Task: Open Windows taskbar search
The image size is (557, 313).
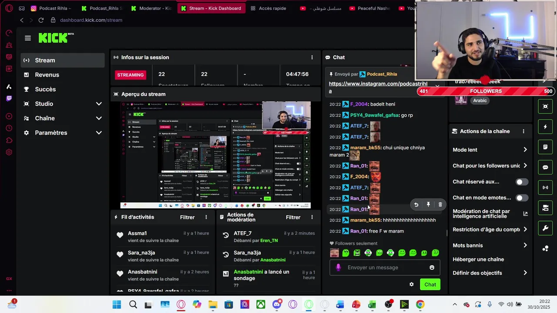Action: click(x=133, y=305)
